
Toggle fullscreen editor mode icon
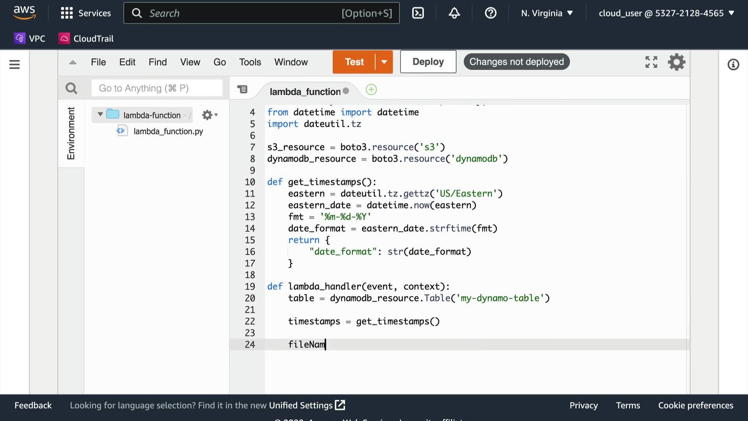(x=651, y=62)
